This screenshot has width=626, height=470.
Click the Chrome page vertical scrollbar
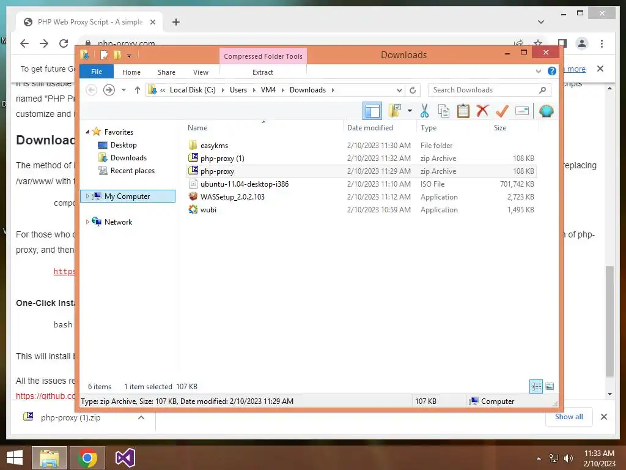click(x=609, y=322)
